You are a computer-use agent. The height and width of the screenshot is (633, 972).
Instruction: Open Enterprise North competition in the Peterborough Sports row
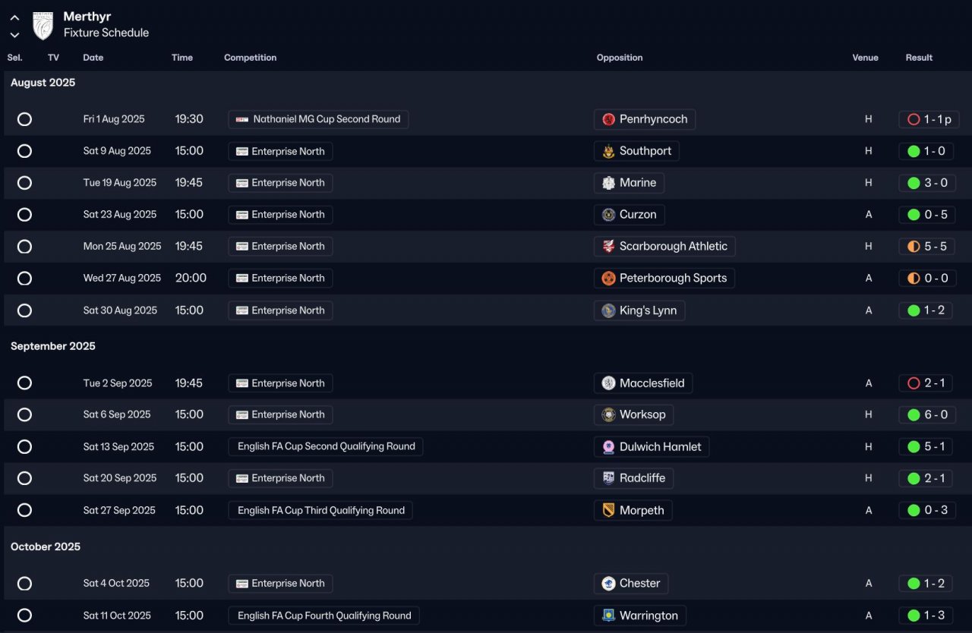pyautogui.click(x=280, y=279)
